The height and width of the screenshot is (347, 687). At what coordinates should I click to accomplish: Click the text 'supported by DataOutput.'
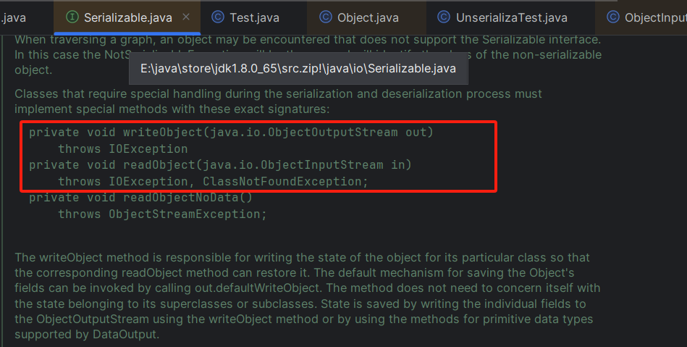click(x=87, y=334)
